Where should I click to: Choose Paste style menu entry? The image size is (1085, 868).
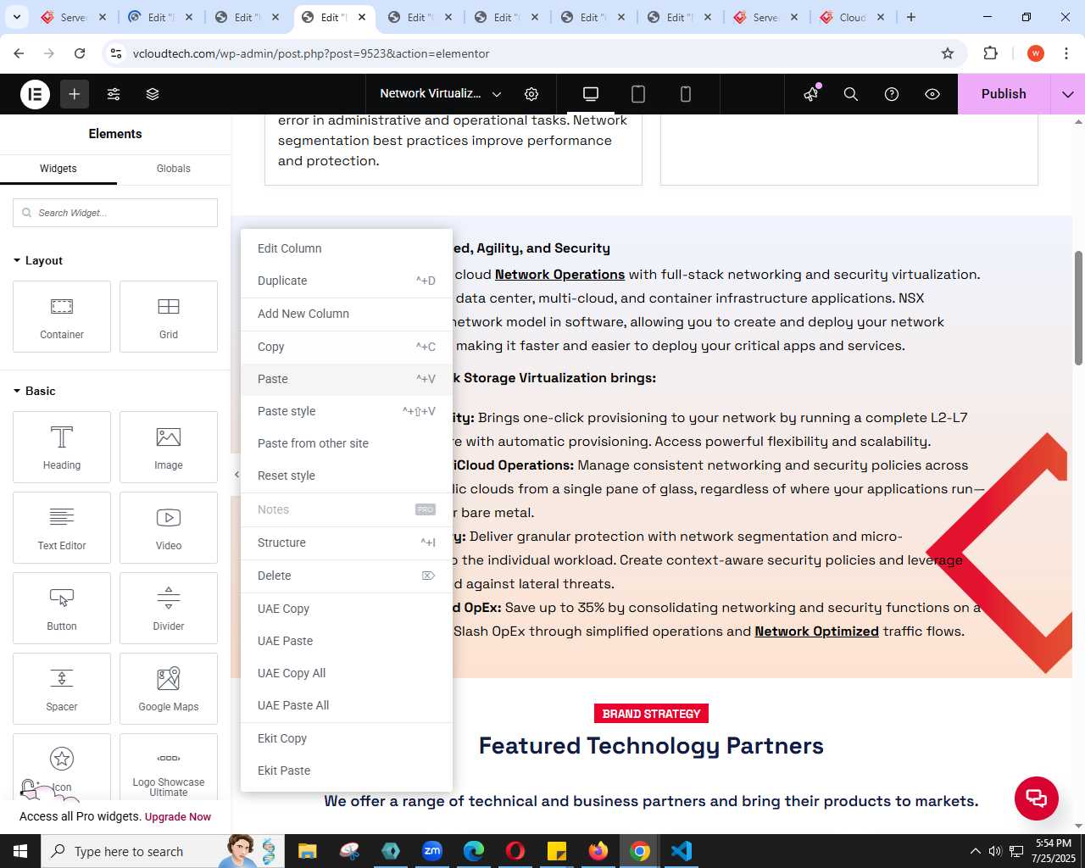pos(347,411)
